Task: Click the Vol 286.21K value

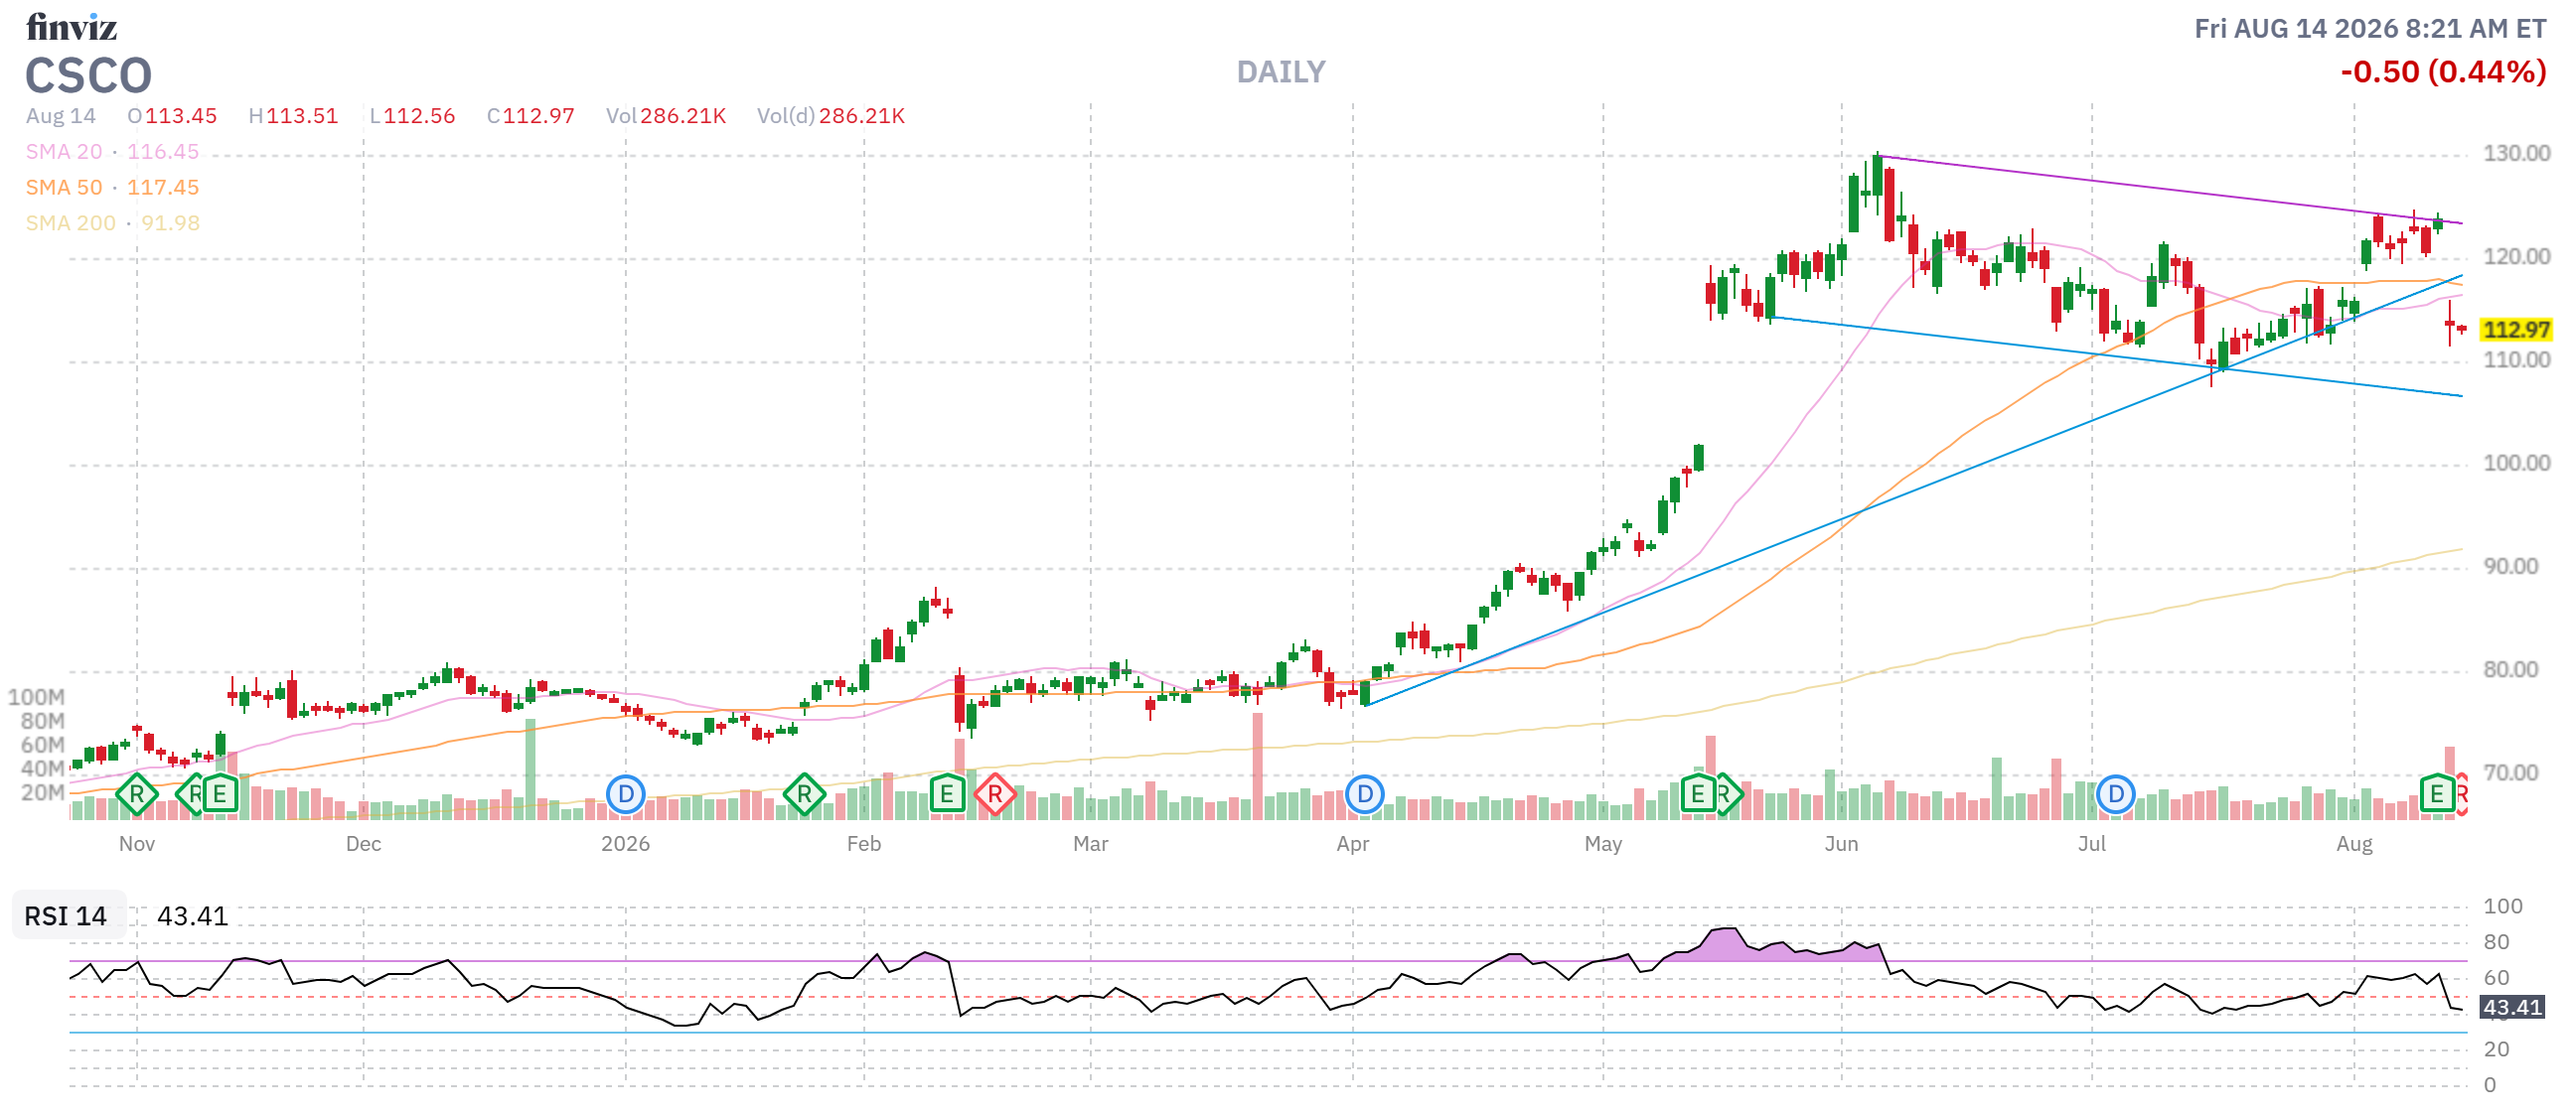Action: 683,116
